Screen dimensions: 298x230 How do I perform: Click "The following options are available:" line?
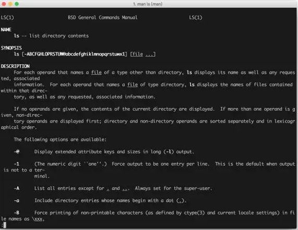pyautogui.click(x=60, y=140)
